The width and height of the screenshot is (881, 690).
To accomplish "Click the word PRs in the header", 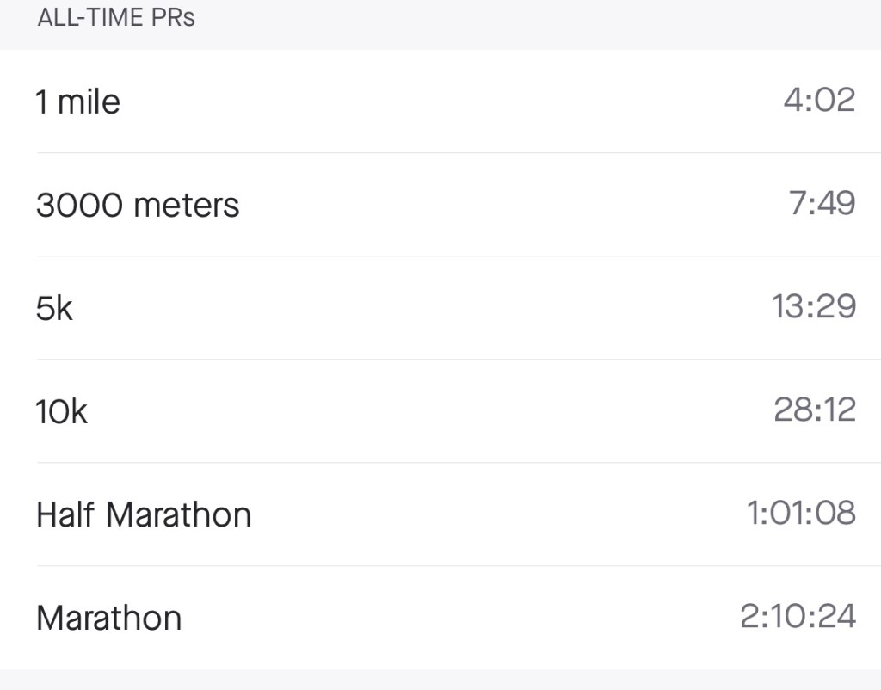I will click(x=172, y=17).
